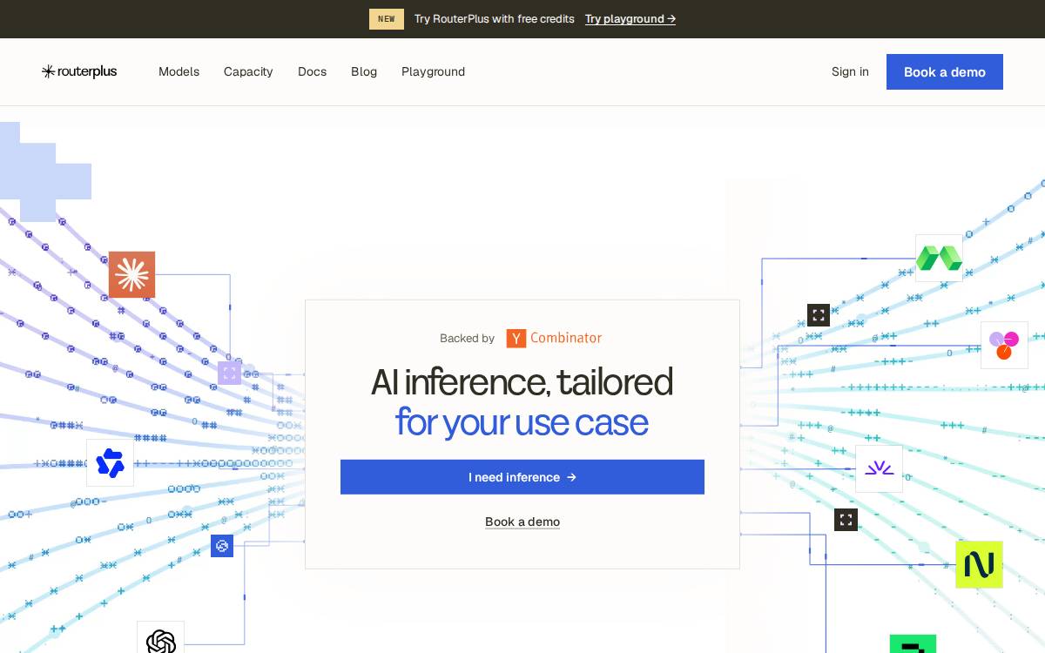Click the Sign in link

pos(850,71)
